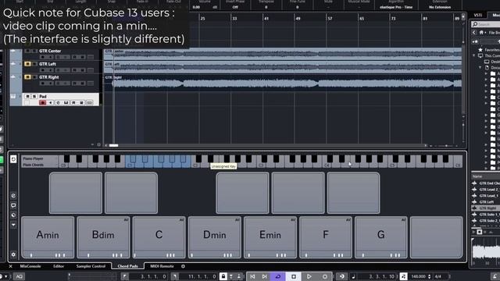Viewport: 500px width, 281px height.
Task: Switch to Sampler Control tab
Action: (x=91, y=266)
